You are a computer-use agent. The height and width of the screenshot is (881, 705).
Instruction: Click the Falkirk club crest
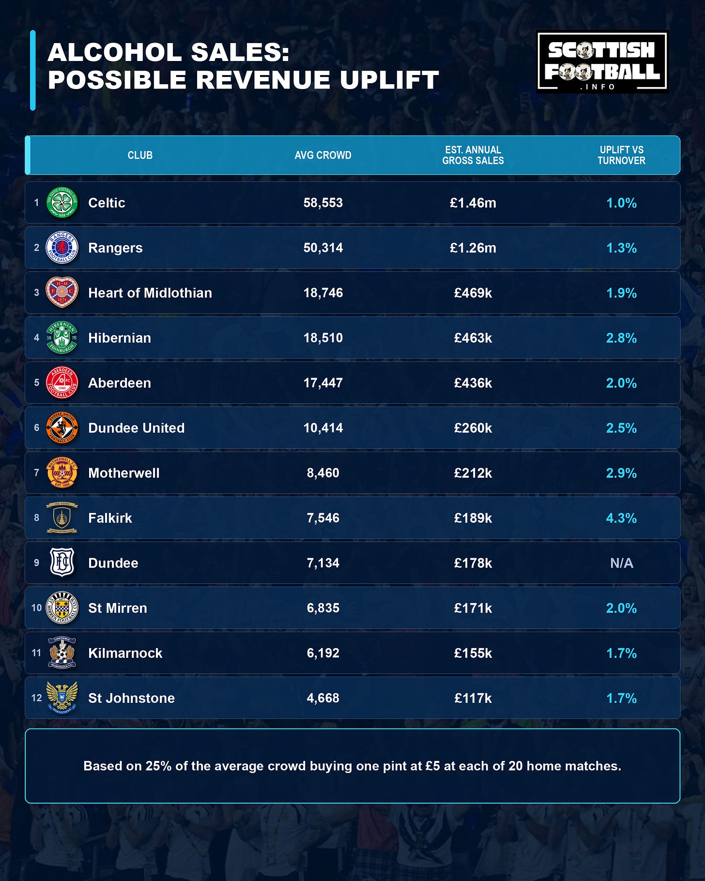[62, 518]
